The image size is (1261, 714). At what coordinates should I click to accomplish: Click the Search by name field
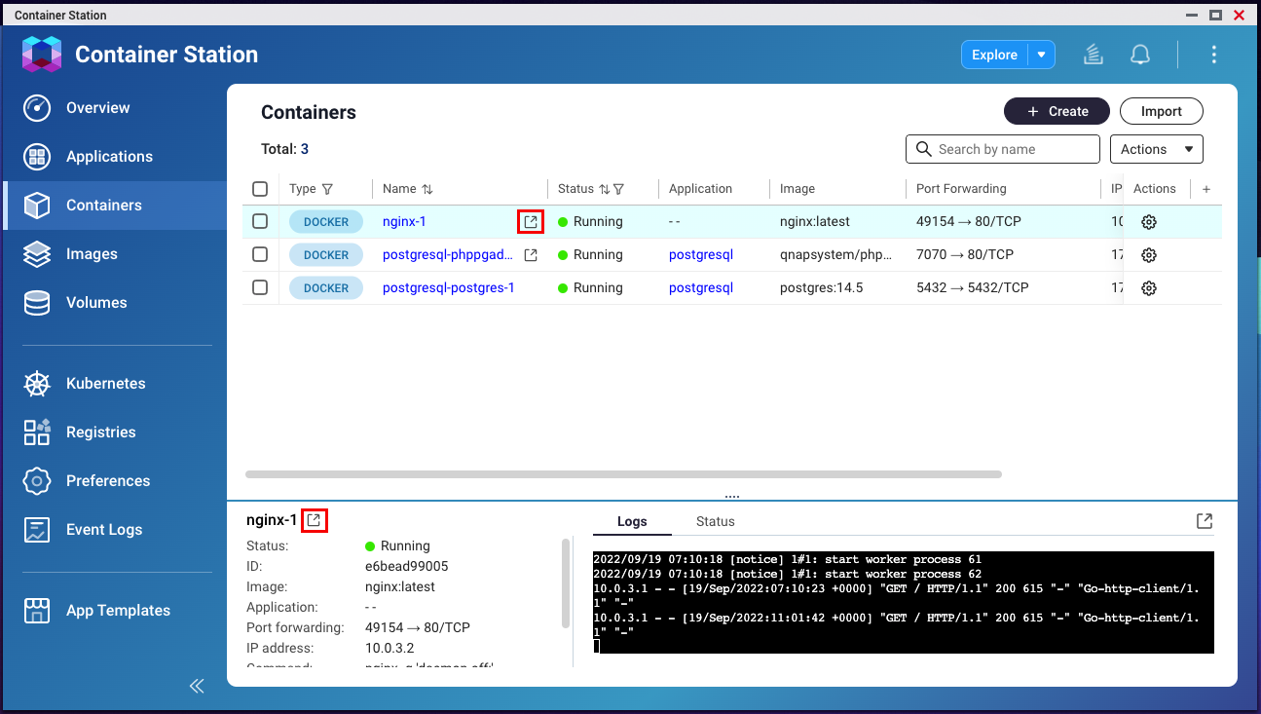click(x=1003, y=149)
